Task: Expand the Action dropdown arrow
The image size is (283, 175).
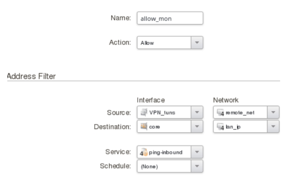Action: 197,43
